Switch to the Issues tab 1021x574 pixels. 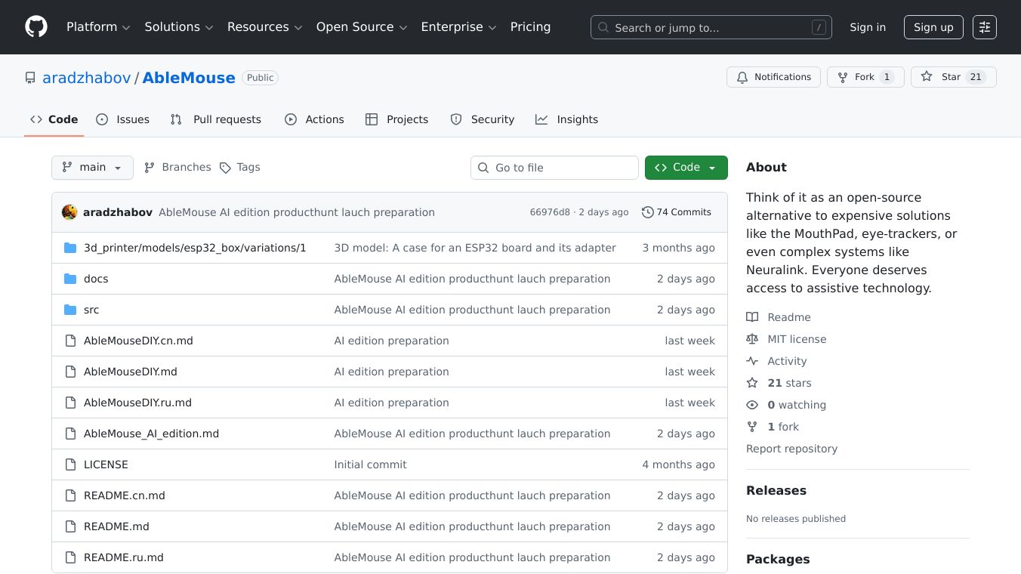pyautogui.click(x=123, y=119)
